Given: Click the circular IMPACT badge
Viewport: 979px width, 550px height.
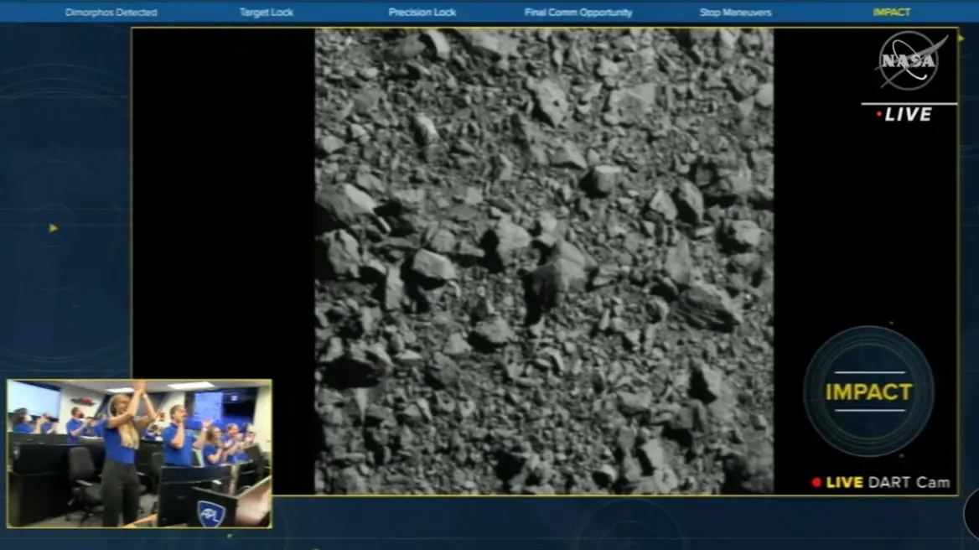Looking at the screenshot, I should [868, 392].
